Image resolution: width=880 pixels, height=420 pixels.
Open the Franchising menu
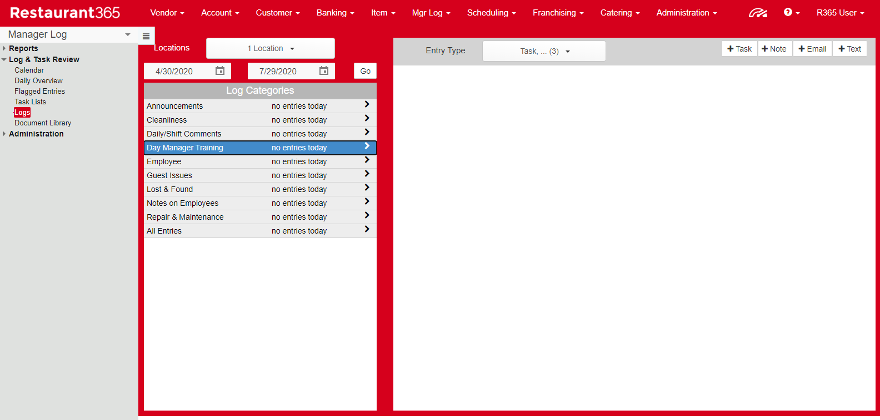coord(558,13)
